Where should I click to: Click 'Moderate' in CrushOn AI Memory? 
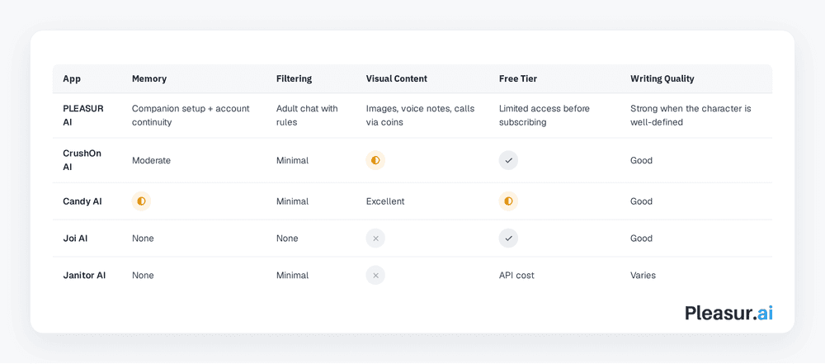point(152,160)
